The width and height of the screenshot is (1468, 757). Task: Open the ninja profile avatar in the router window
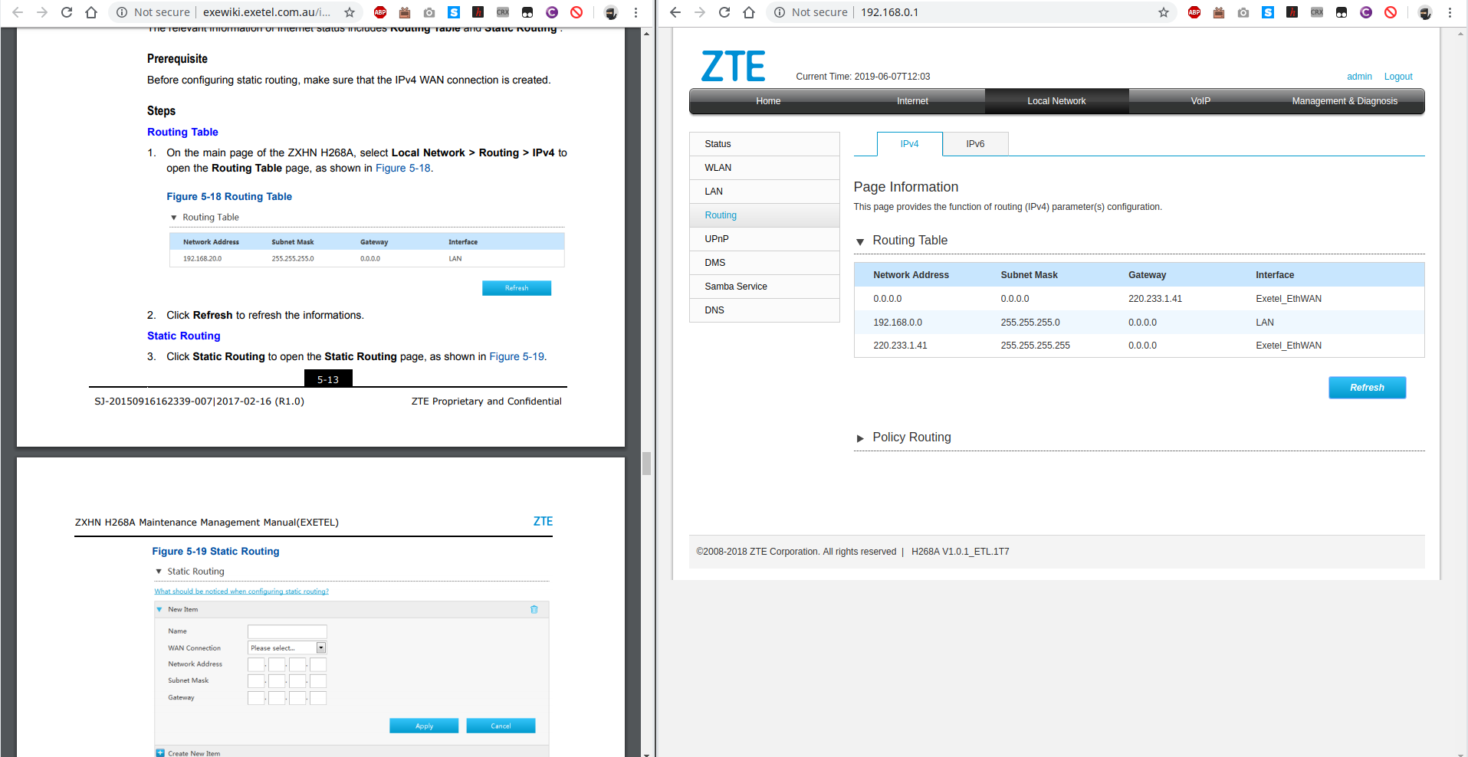pos(1425,12)
